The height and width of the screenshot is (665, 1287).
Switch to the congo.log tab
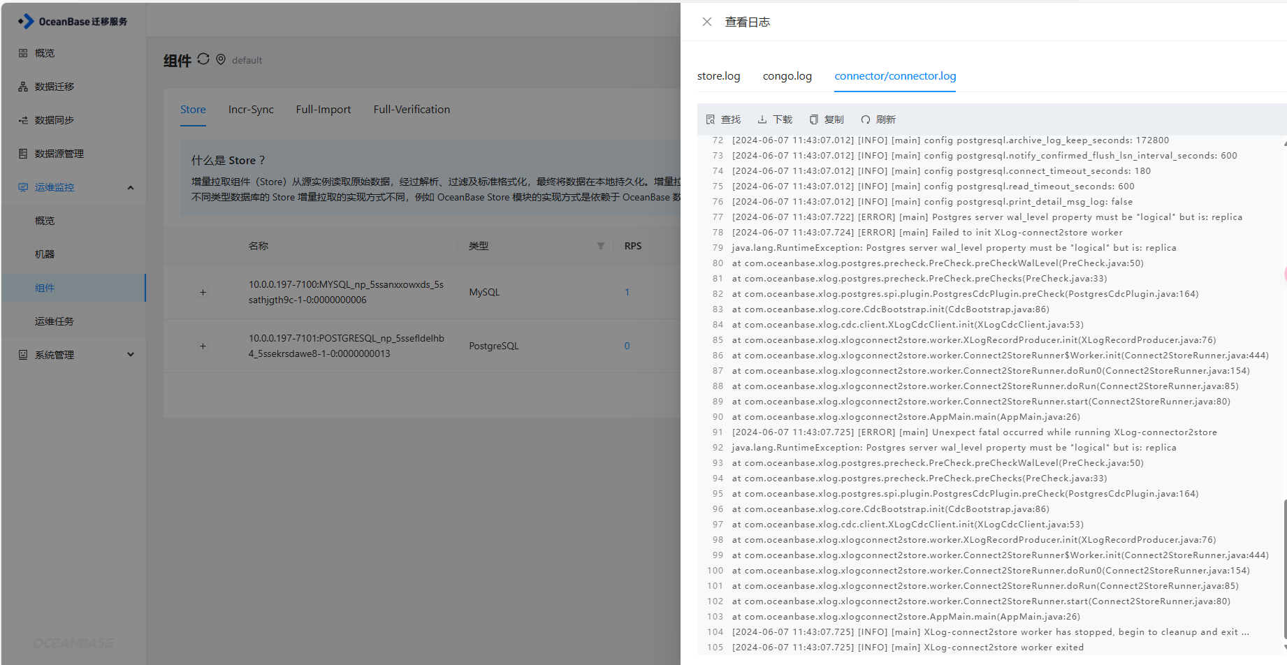click(x=787, y=76)
